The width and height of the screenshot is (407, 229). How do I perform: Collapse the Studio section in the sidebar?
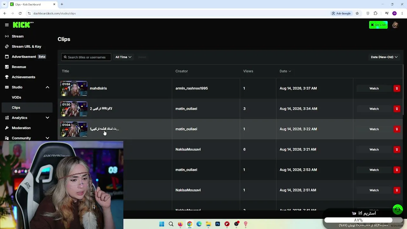(47, 87)
